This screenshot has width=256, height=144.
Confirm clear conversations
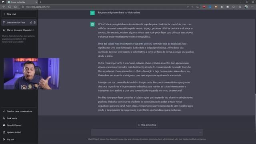[x=19, y=111]
